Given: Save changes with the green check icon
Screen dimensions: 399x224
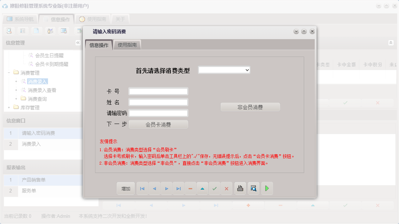Looking at the screenshot, I should click(x=214, y=188).
